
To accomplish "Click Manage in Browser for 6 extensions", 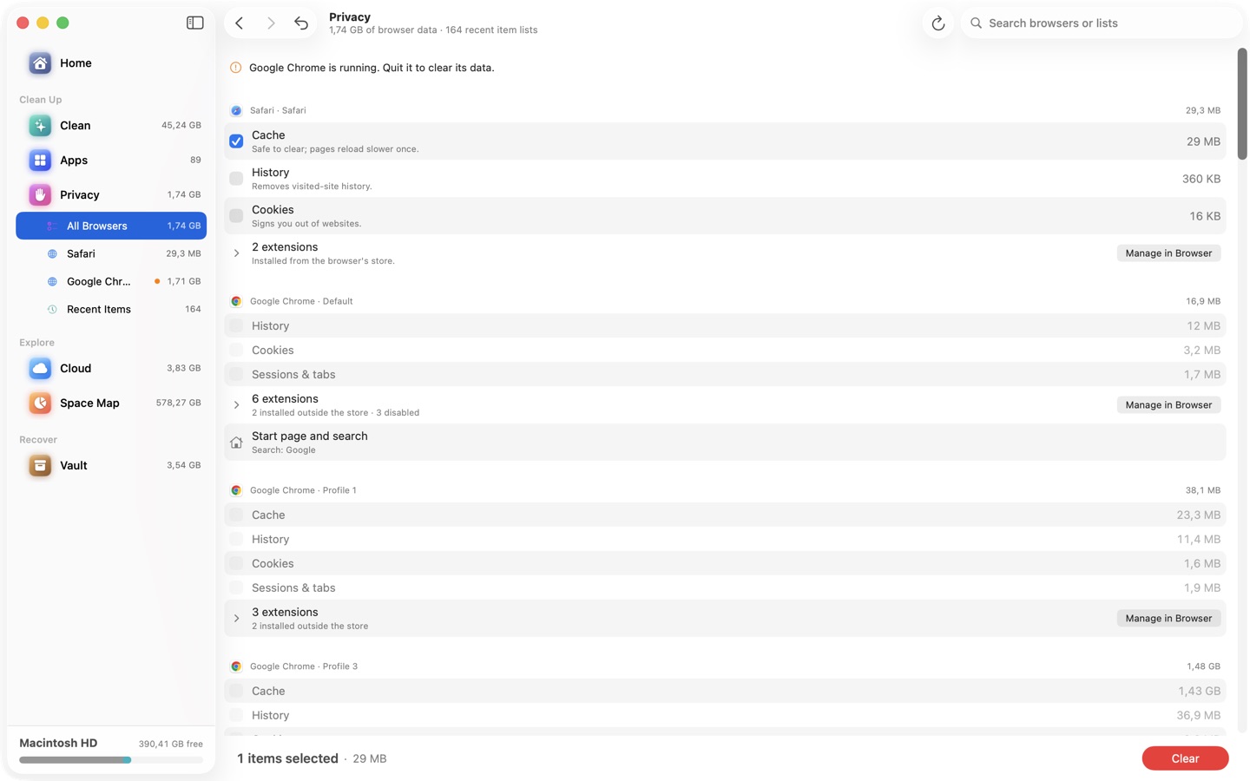I will point(1168,405).
